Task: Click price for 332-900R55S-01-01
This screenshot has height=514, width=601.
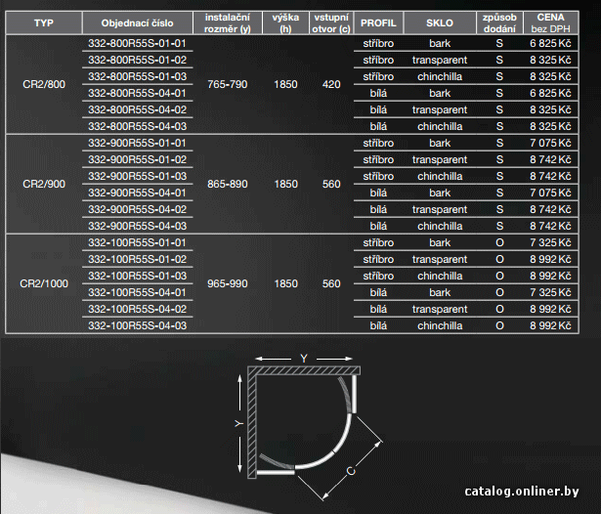Action: coord(550,143)
